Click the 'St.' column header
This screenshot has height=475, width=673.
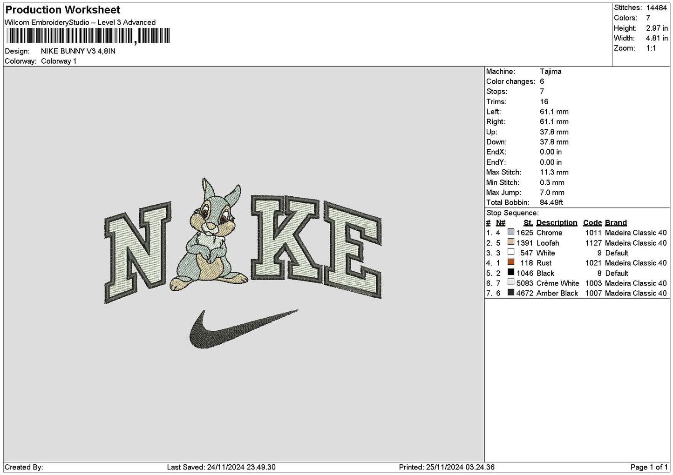point(528,223)
